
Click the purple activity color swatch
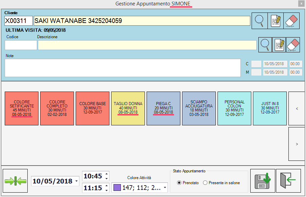117,188
